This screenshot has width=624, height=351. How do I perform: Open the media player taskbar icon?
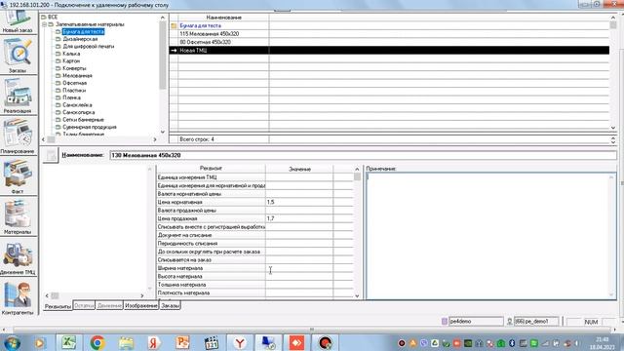(x=40, y=342)
